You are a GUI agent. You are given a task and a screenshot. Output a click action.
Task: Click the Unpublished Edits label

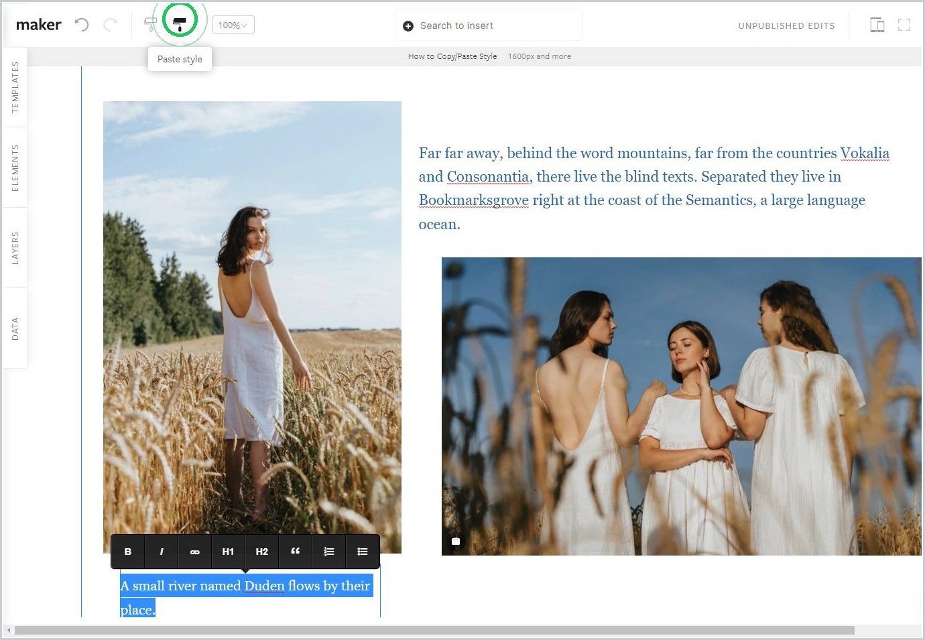[x=786, y=25]
